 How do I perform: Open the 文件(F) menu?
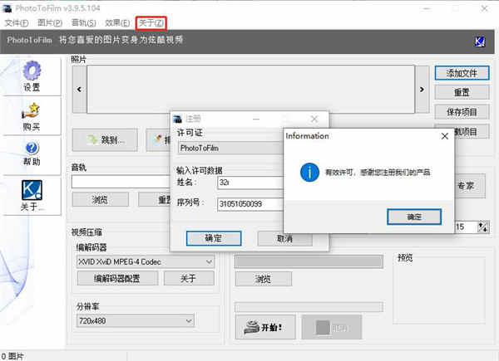17,23
